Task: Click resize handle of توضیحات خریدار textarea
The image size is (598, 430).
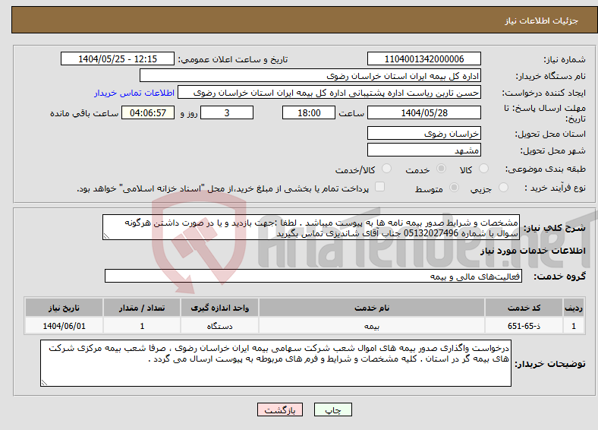Action: 44,383
